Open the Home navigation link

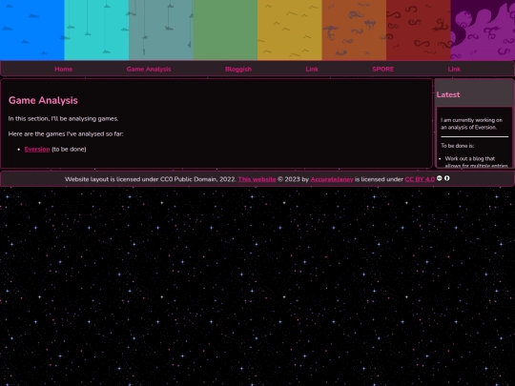tap(63, 69)
